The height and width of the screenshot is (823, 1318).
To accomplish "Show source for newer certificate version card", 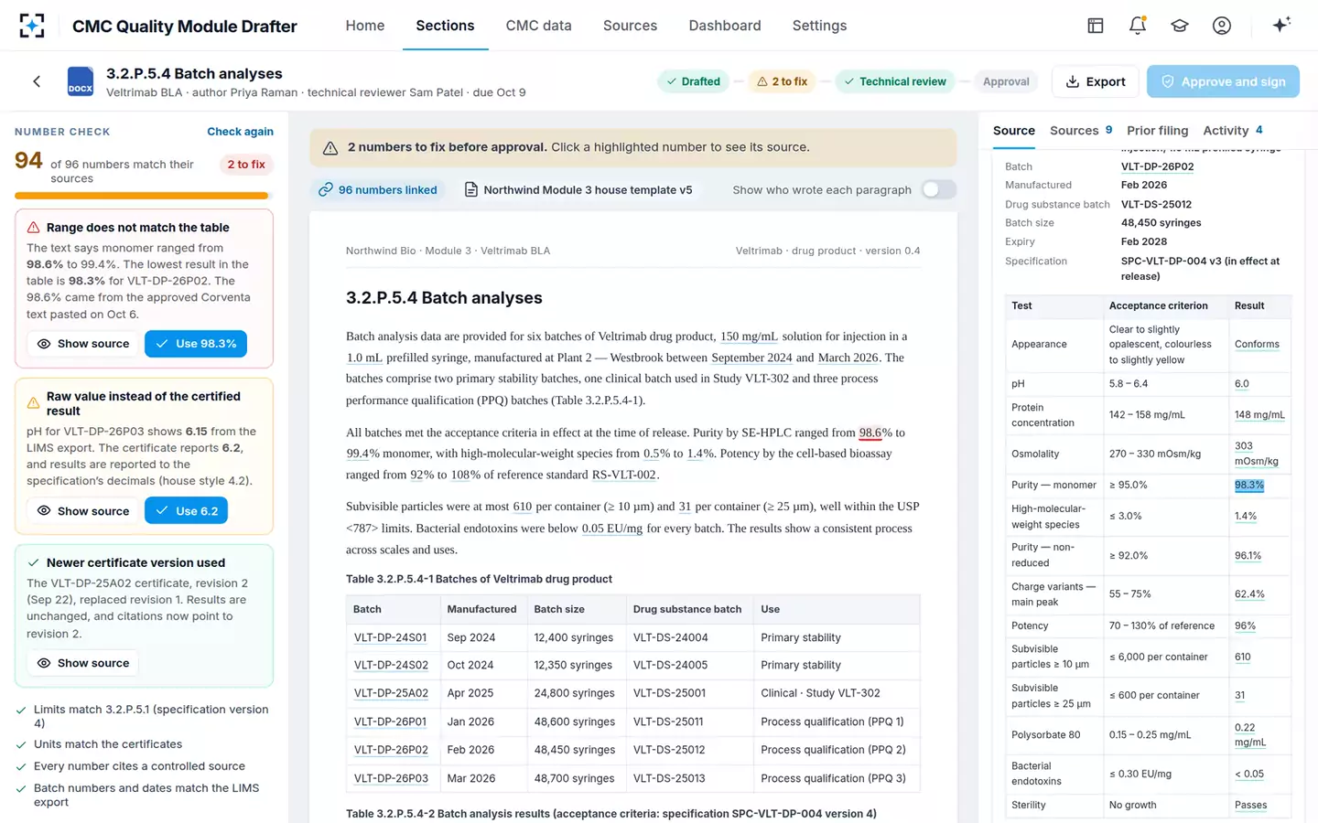I will (83, 663).
